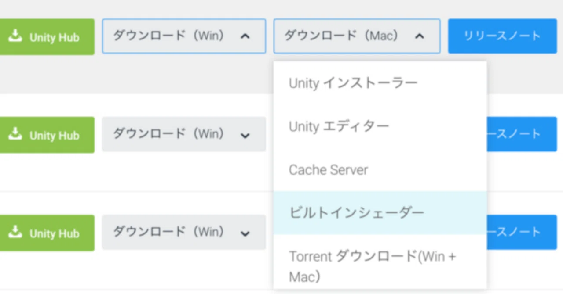The image size is (563, 294).
Task: Click up chevron on top Win dropdown
Action: coord(245,36)
